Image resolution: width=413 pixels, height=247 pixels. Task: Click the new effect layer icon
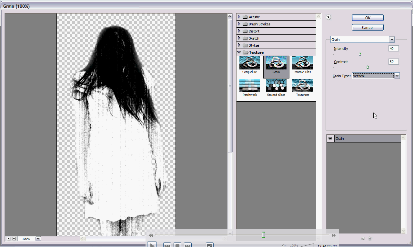point(363,239)
